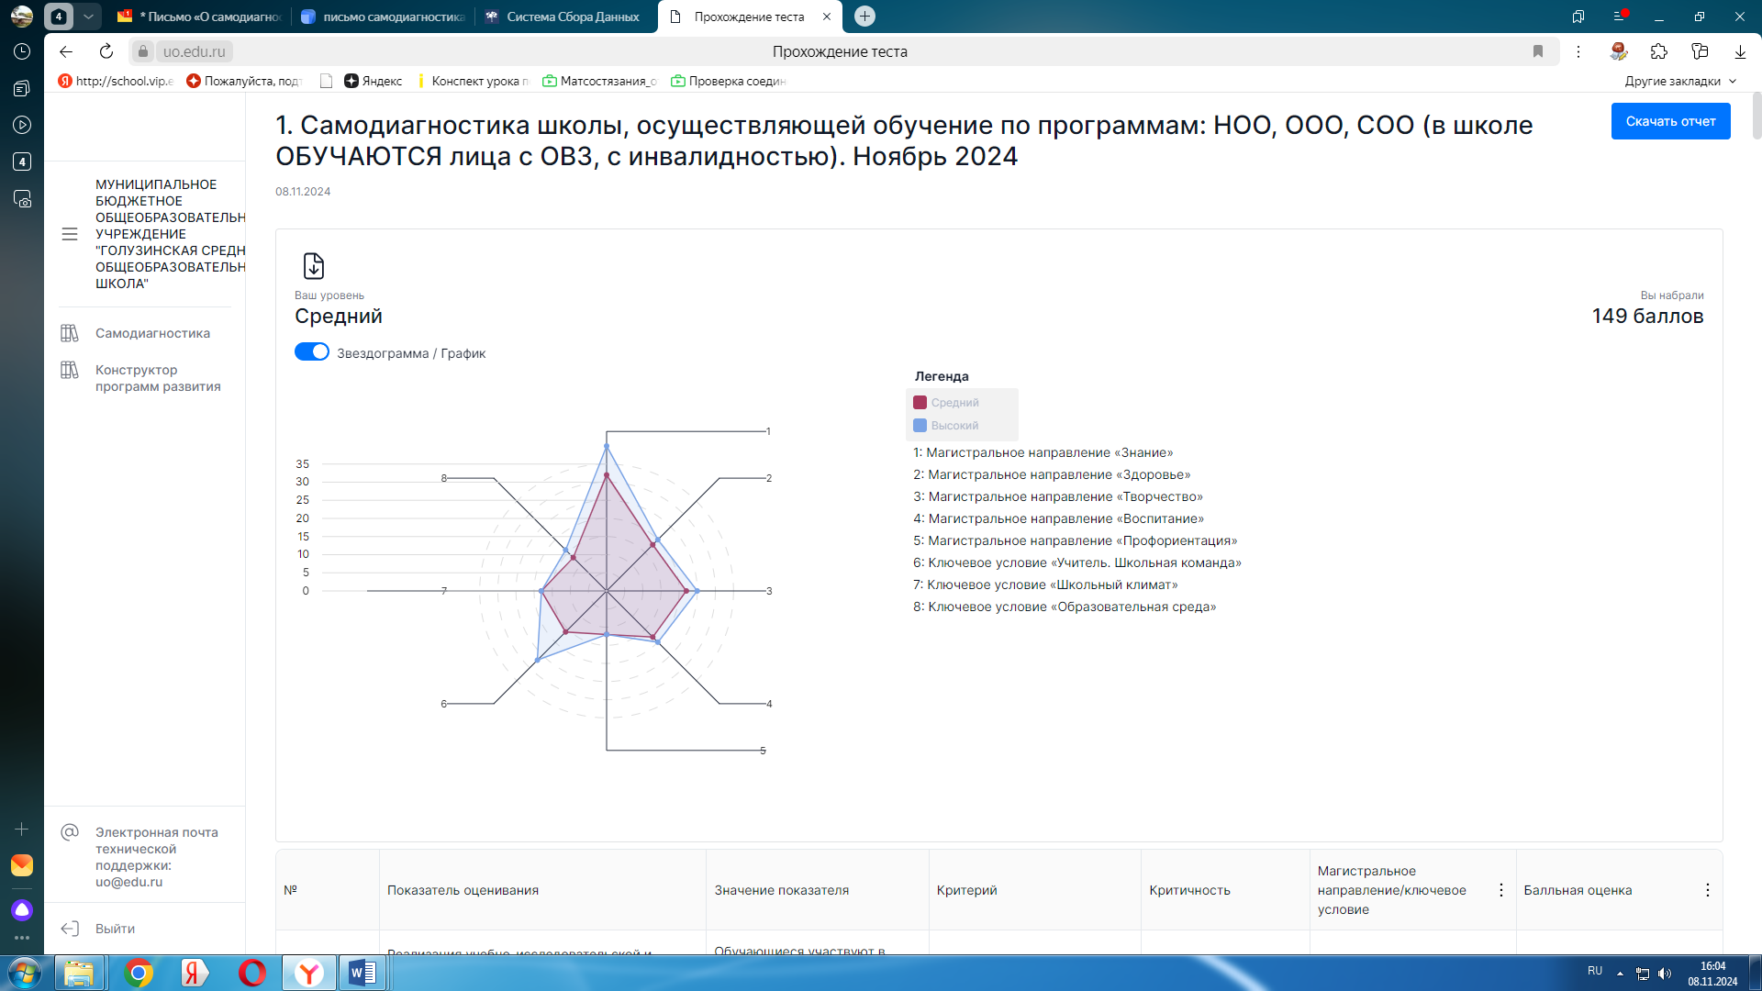Toggle the Звездограмма / График switch
1762x991 pixels.
coord(312,352)
